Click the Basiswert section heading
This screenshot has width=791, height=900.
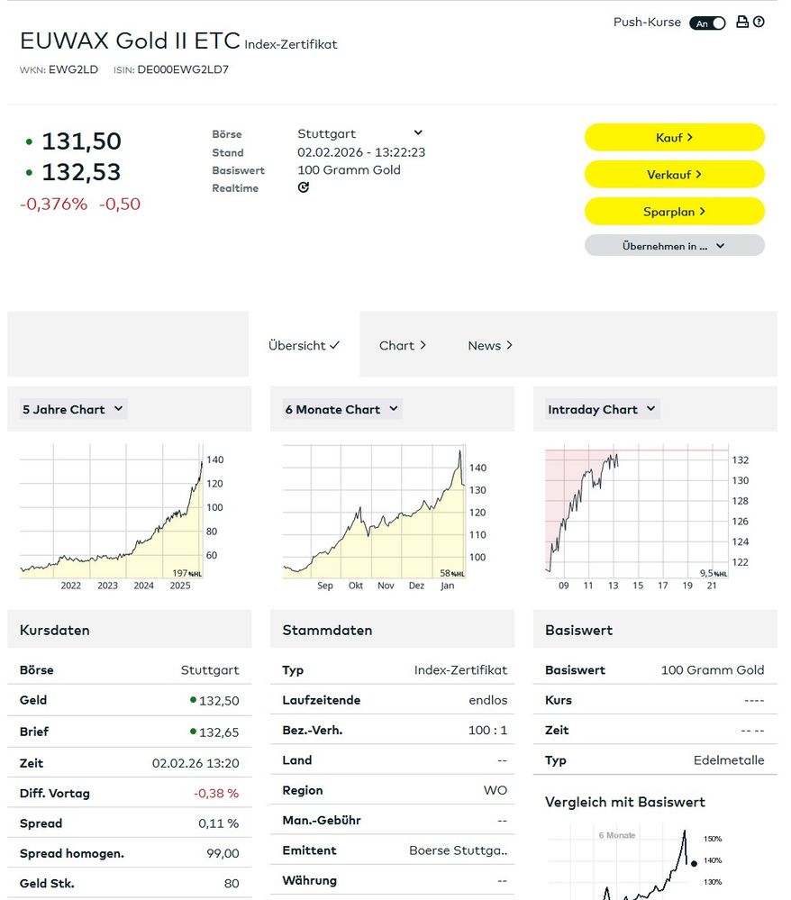(578, 631)
